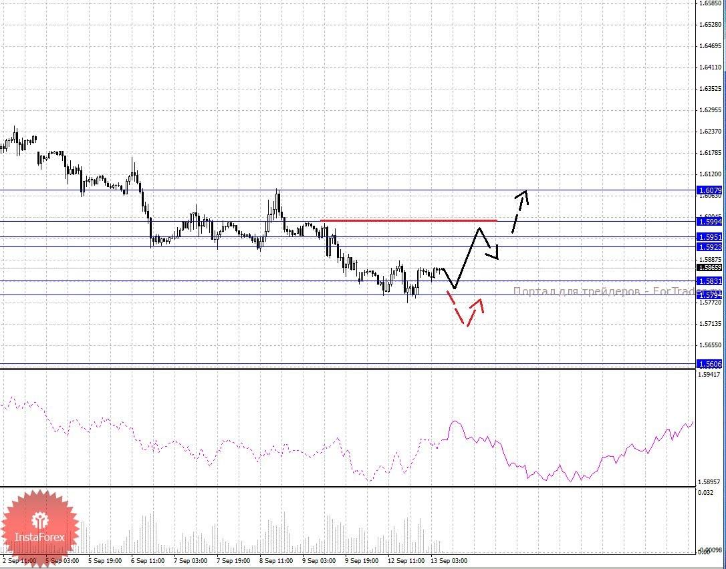
Task: Click the 8 Sep 11:00 time label
Action: click(276, 561)
